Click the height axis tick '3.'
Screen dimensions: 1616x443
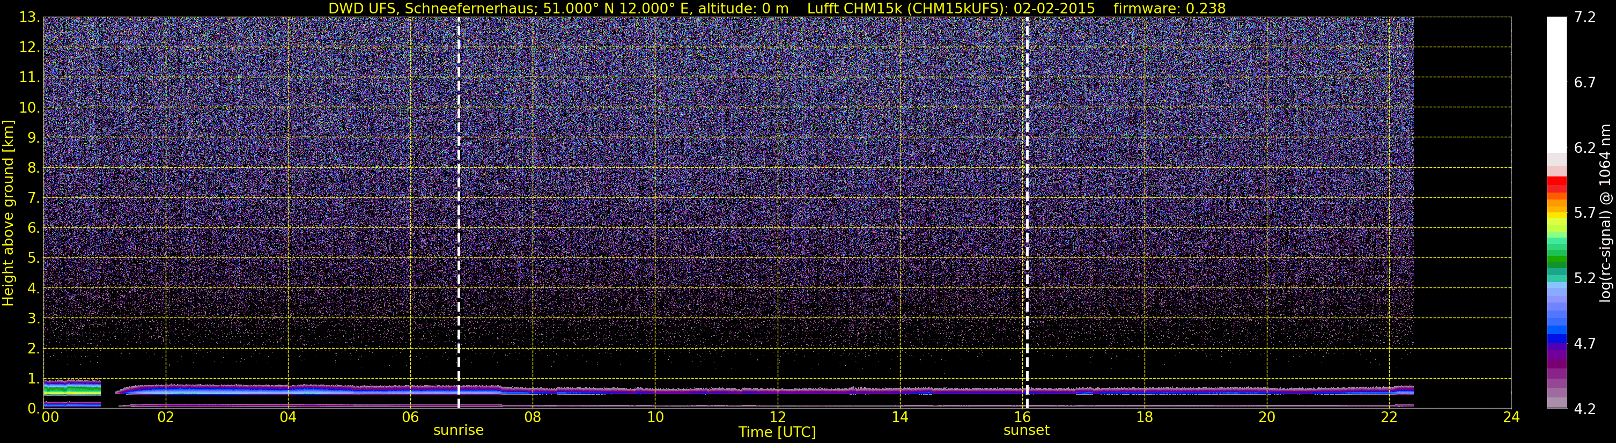click(x=33, y=319)
